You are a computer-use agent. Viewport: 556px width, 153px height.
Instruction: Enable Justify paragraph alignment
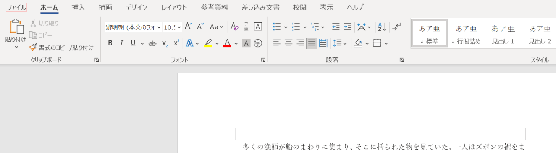click(x=312, y=43)
